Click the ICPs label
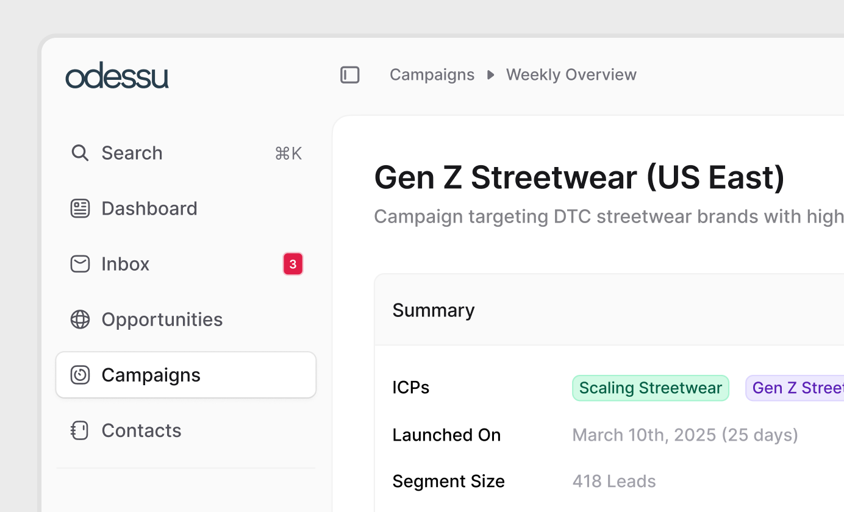This screenshot has width=844, height=512. point(411,388)
